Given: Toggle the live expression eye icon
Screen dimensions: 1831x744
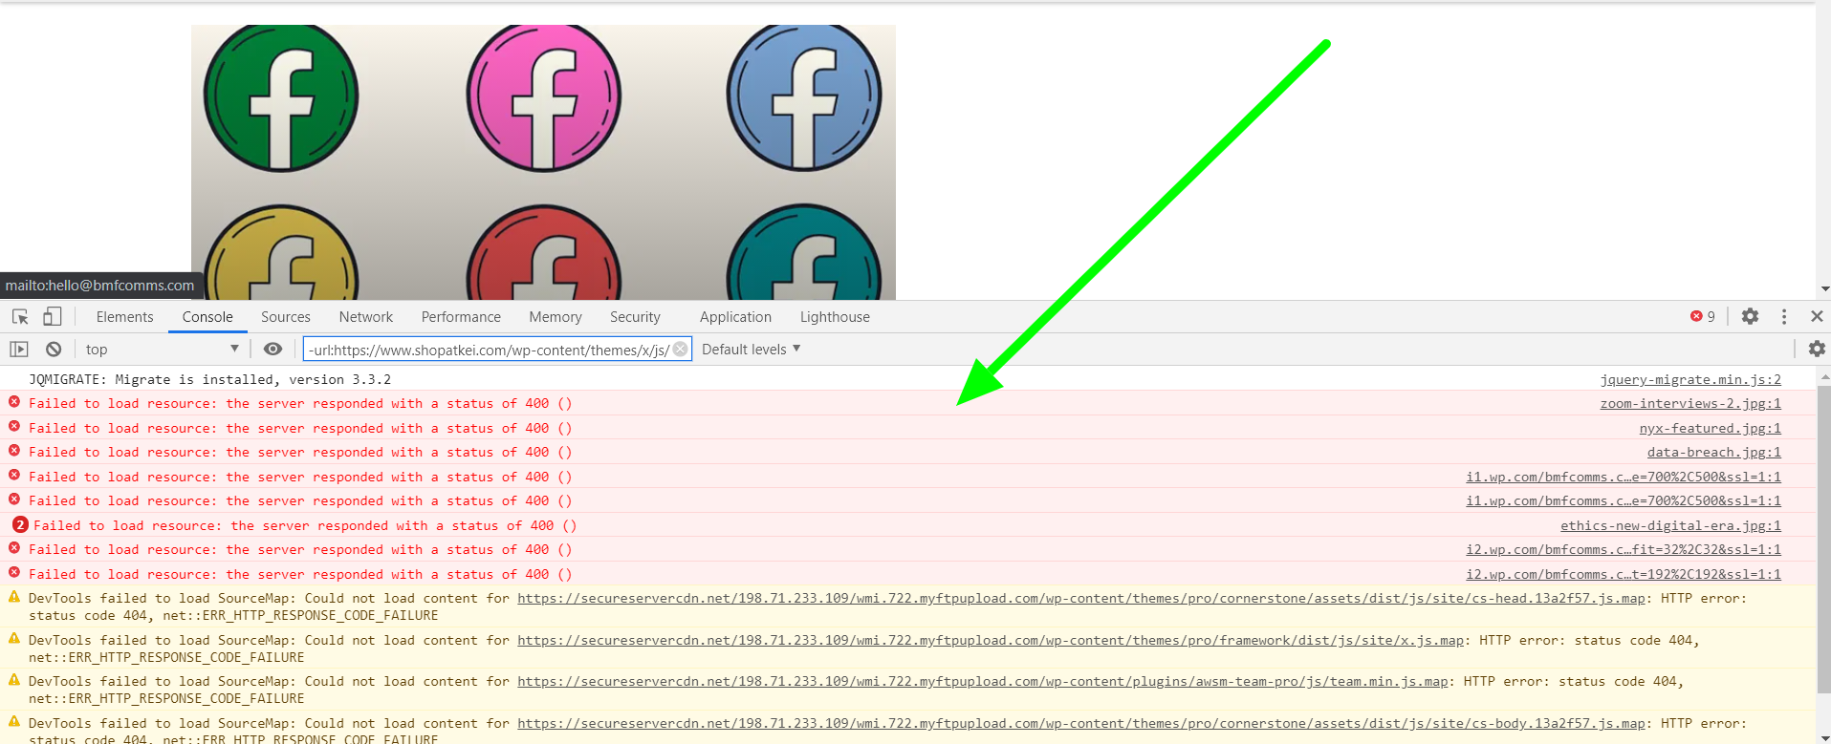Looking at the screenshot, I should click(272, 350).
